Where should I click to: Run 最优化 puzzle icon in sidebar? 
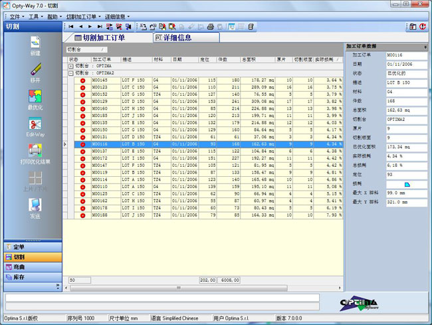[35, 96]
